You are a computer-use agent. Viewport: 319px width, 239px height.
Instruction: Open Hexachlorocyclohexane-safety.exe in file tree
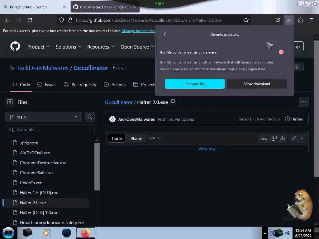tap(52, 223)
